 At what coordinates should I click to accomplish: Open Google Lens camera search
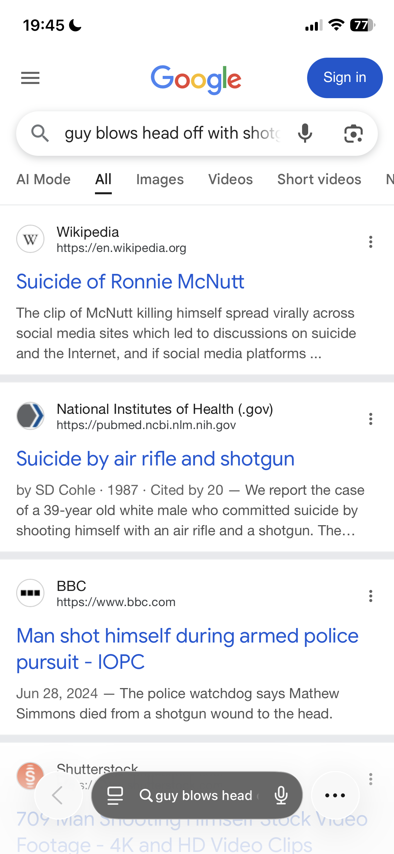tap(353, 134)
